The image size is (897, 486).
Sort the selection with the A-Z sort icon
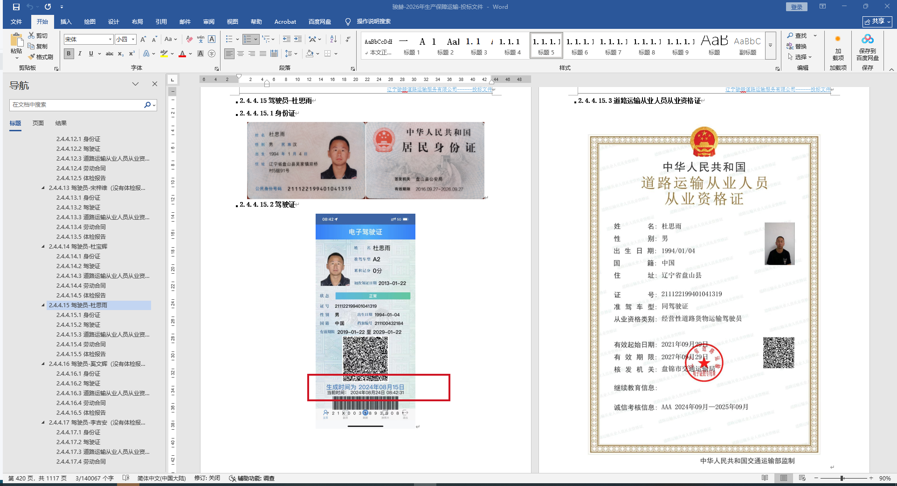click(x=333, y=39)
